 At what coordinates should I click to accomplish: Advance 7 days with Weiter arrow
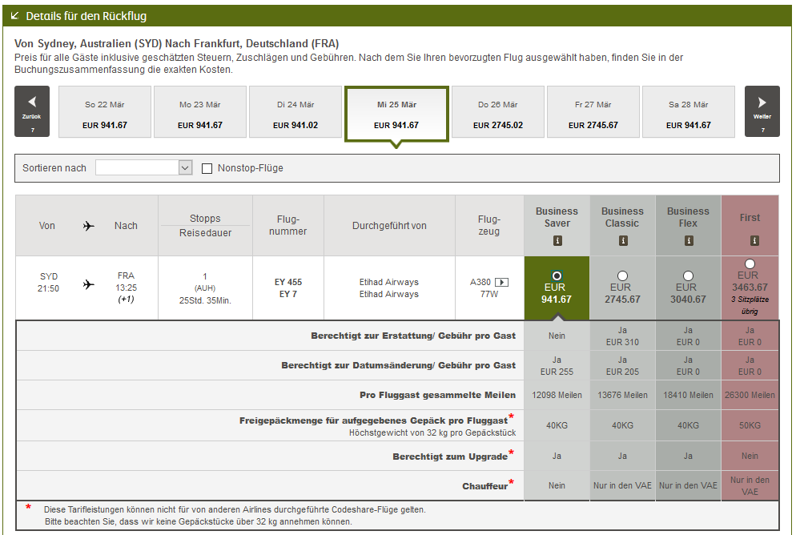[762, 111]
